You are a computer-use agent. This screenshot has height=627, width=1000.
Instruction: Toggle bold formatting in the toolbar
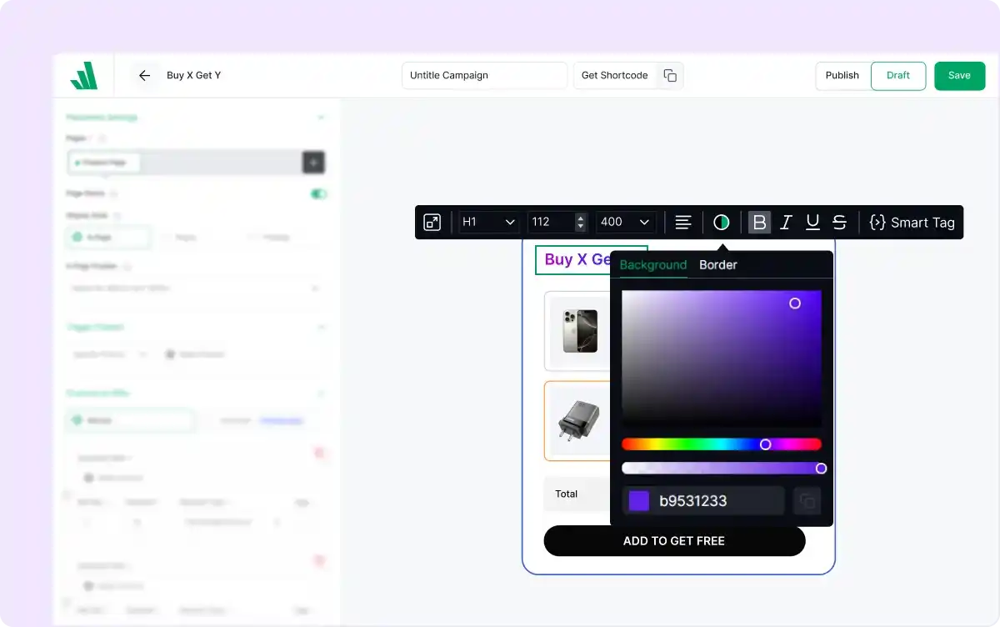click(x=759, y=222)
